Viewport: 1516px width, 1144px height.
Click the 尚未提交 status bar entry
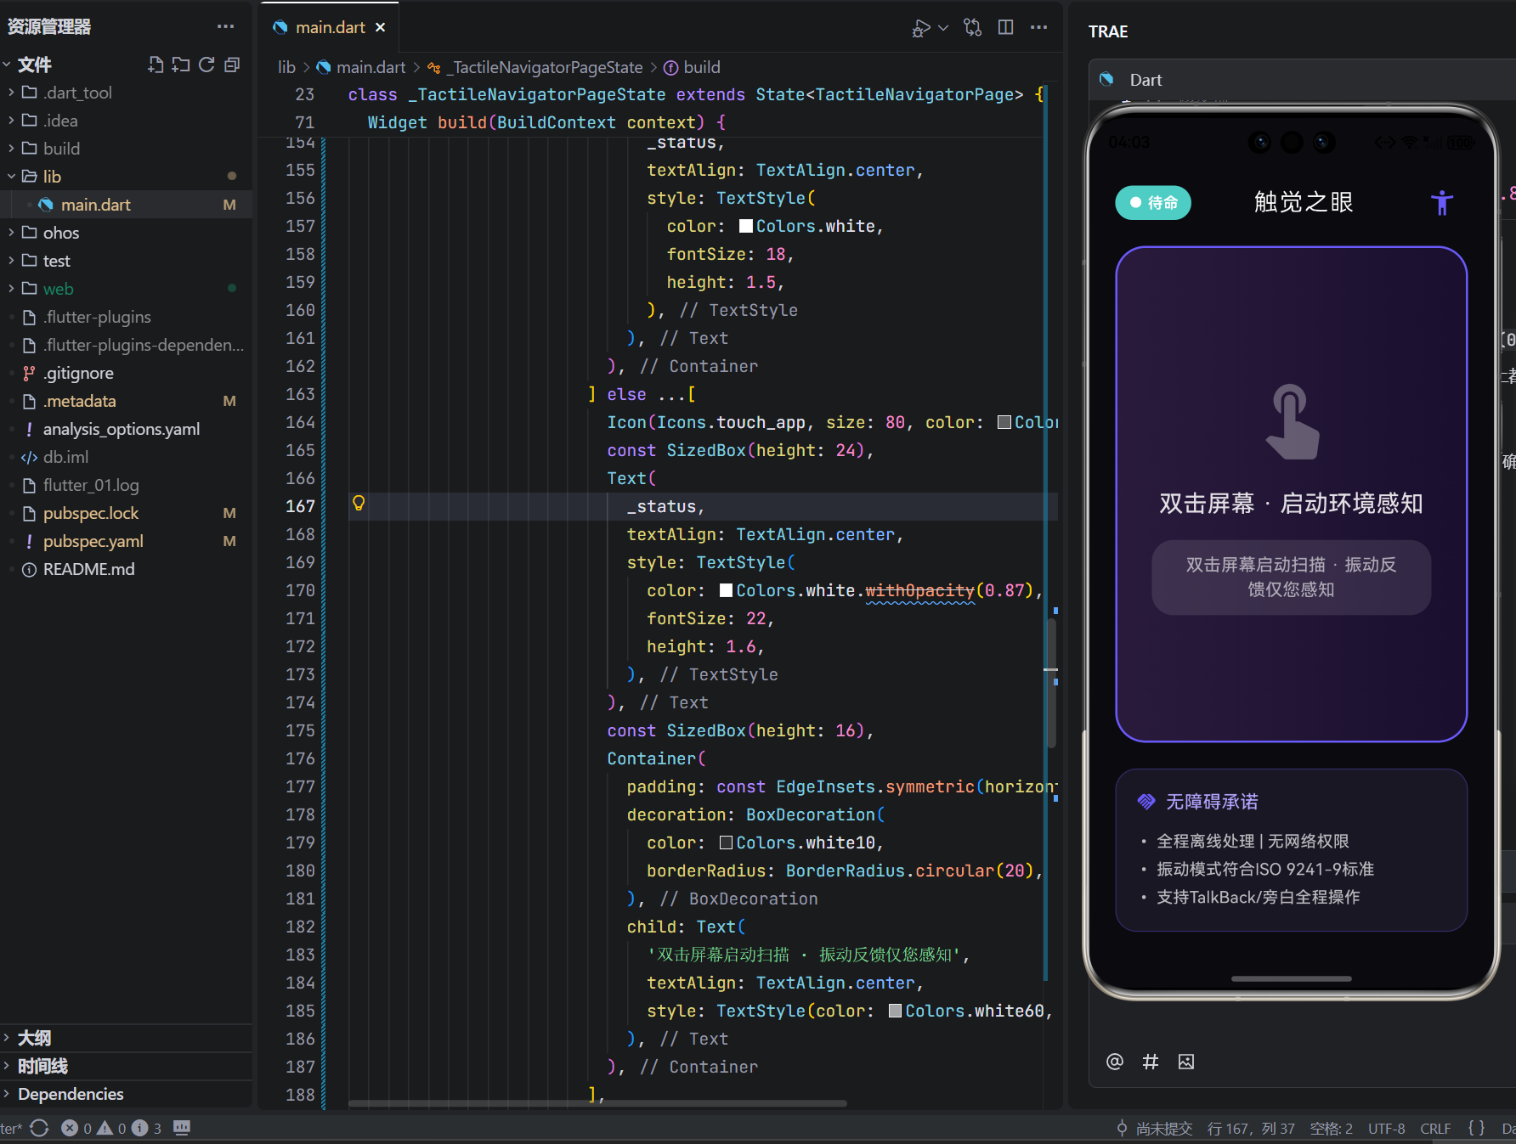coord(1154,1129)
